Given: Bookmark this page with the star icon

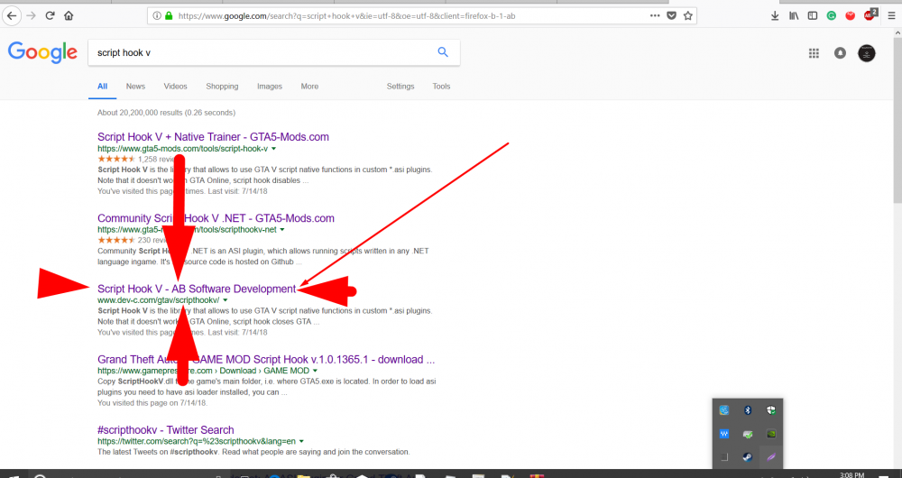Looking at the screenshot, I should point(687,15).
